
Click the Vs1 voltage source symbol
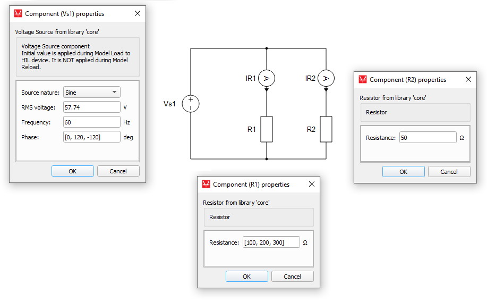[x=191, y=104]
